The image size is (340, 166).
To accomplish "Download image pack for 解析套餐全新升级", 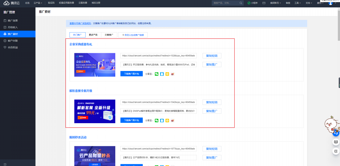I will point(131,121).
